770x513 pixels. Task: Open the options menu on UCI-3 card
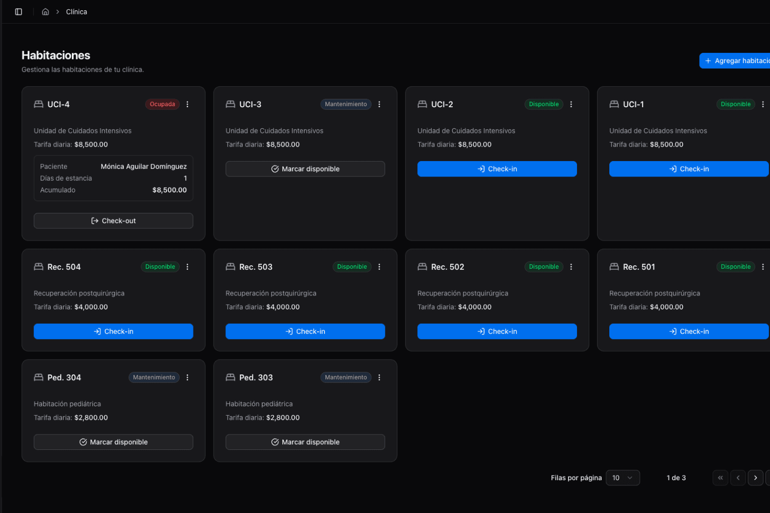379,104
